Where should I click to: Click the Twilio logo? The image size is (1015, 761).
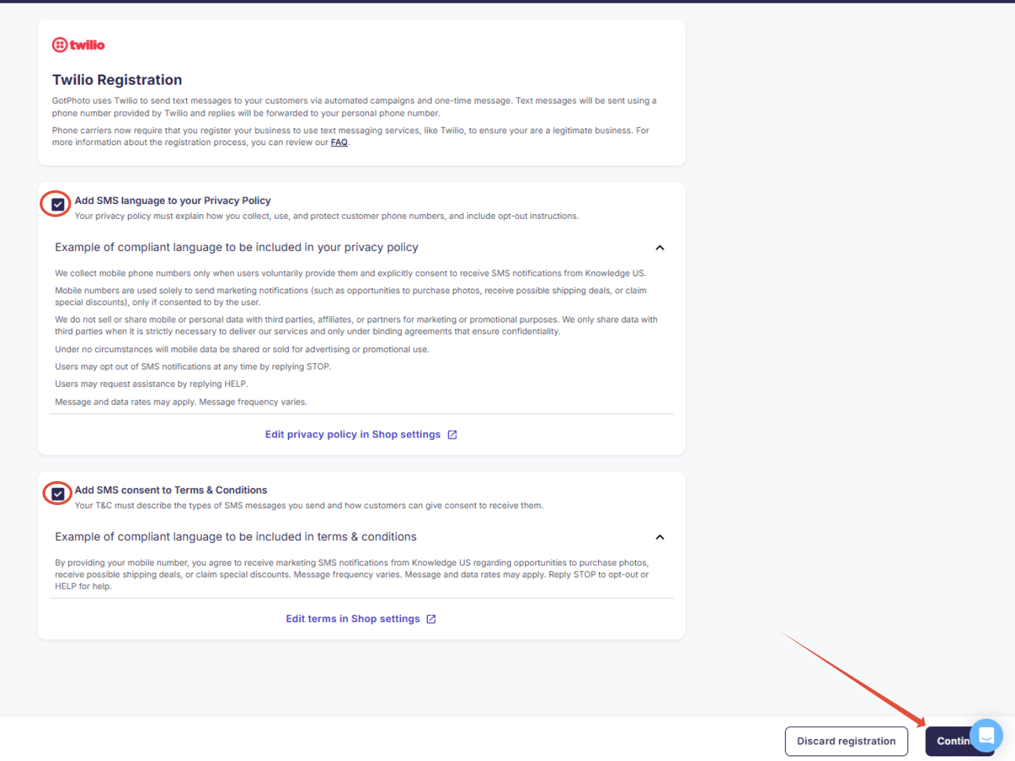coord(78,45)
